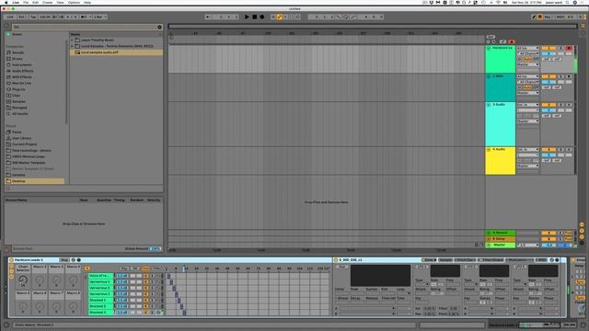Toggle the Sampler device activator
This screenshot has width=589, height=331.
coord(336,259)
